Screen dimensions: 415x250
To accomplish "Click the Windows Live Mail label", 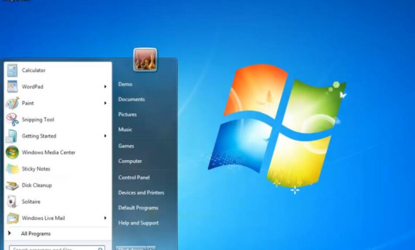I will (x=44, y=218).
